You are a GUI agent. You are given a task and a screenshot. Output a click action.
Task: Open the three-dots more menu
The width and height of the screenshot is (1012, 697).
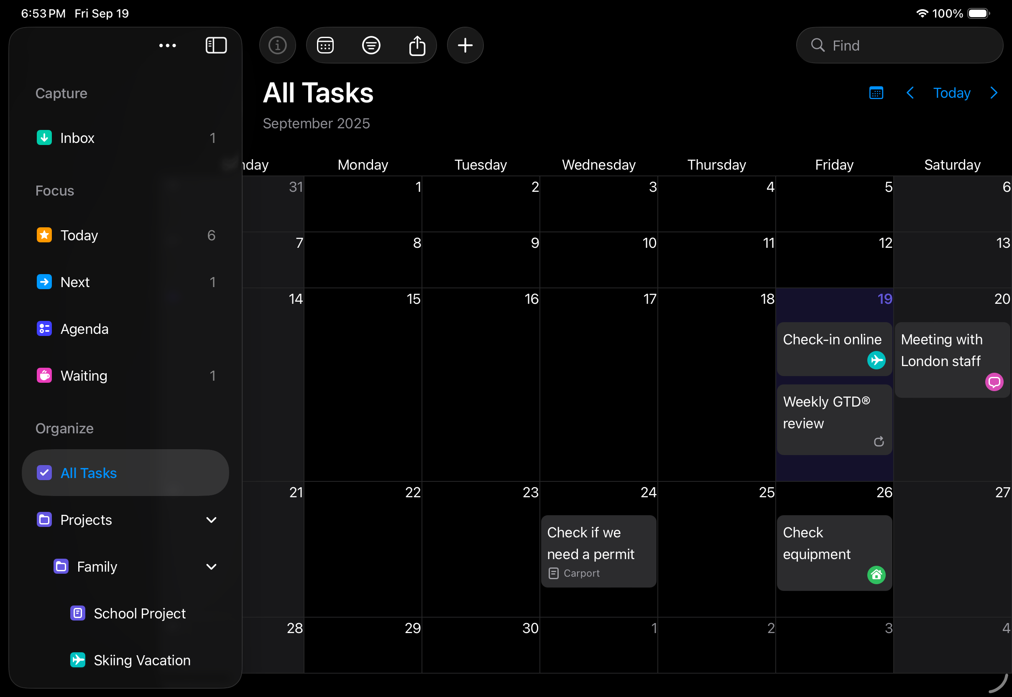coord(167,46)
